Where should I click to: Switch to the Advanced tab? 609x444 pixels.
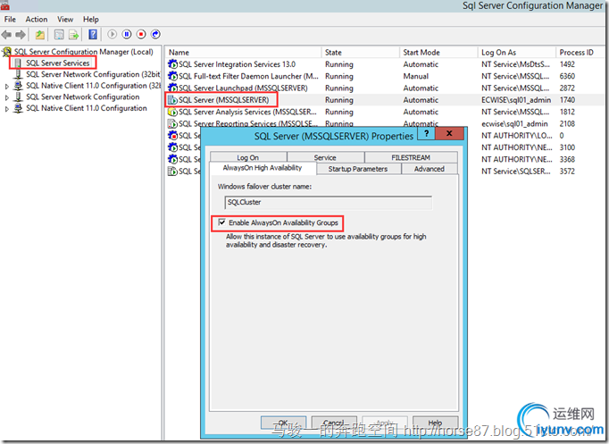point(430,169)
